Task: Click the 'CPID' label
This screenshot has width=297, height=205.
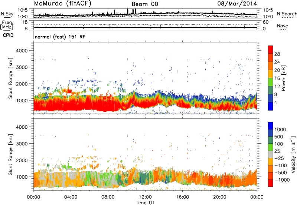Action: pos(8,35)
